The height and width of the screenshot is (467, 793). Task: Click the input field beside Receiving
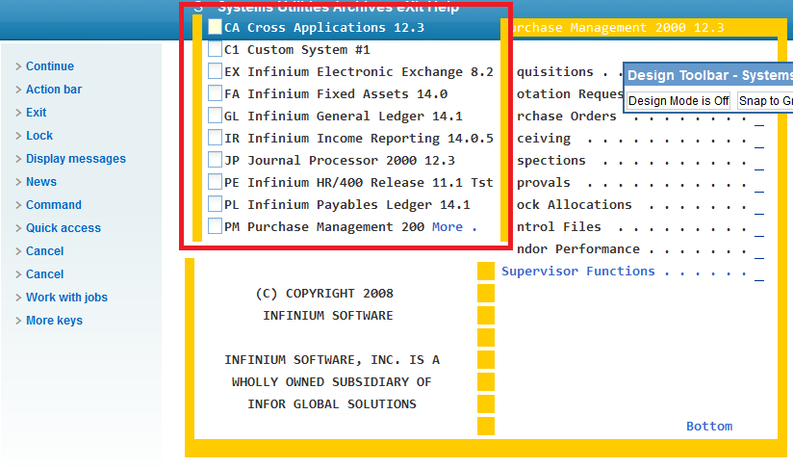click(758, 142)
